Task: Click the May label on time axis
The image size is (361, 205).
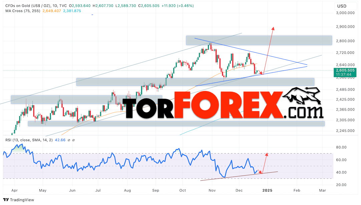Action: coord(43,191)
